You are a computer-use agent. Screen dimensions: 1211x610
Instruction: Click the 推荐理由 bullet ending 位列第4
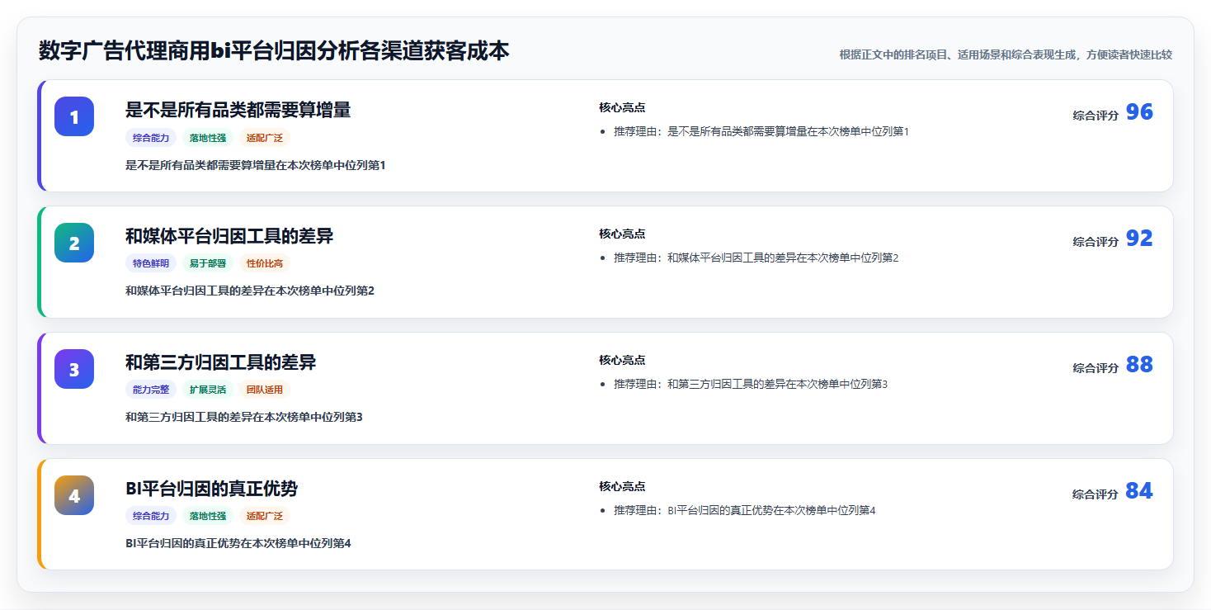(x=744, y=510)
